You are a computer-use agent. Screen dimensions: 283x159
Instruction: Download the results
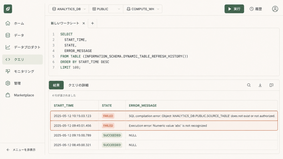tap(260, 85)
